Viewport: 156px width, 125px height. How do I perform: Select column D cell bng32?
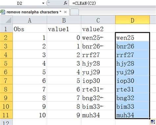(x=132, y=97)
